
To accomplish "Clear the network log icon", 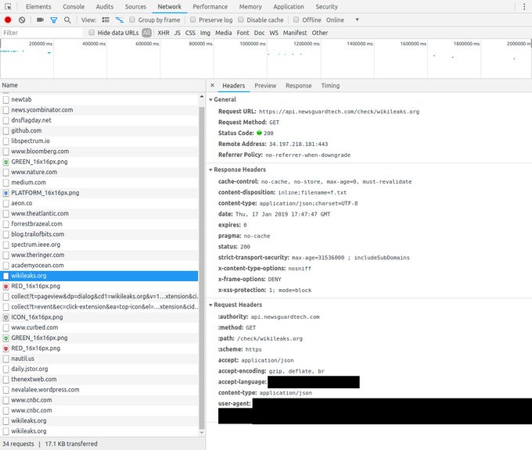I will point(22,20).
